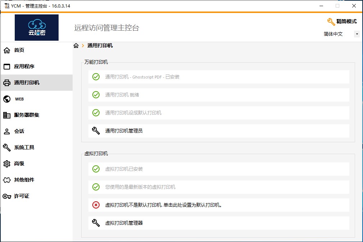Open the 高级 settings section
Viewport: 363px width, 242px height.
[37, 164]
